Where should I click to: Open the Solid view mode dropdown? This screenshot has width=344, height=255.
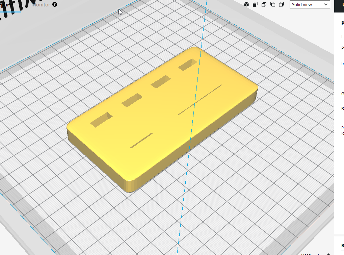[x=310, y=4]
